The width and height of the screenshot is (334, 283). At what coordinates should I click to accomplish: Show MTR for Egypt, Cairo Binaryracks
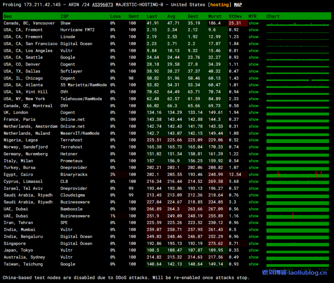pyautogui.click(x=253, y=174)
